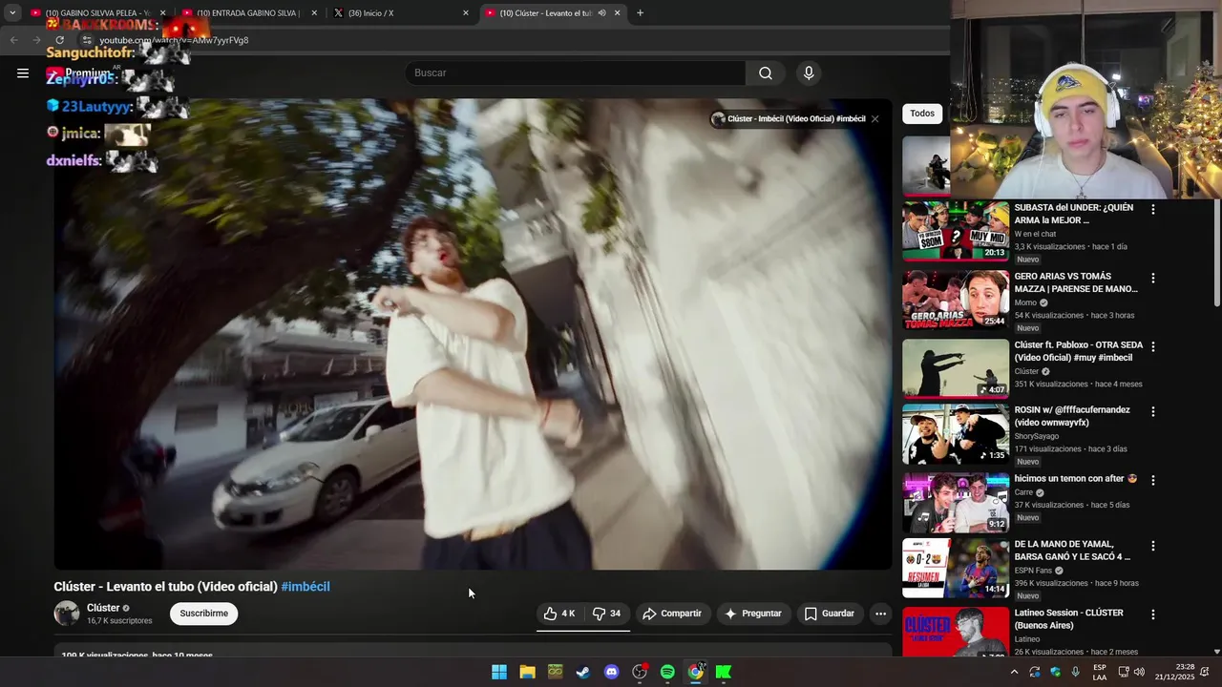This screenshot has height=687, width=1222.
Task: Open the #imbécil hashtag link
Action: pyautogui.click(x=305, y=587)
